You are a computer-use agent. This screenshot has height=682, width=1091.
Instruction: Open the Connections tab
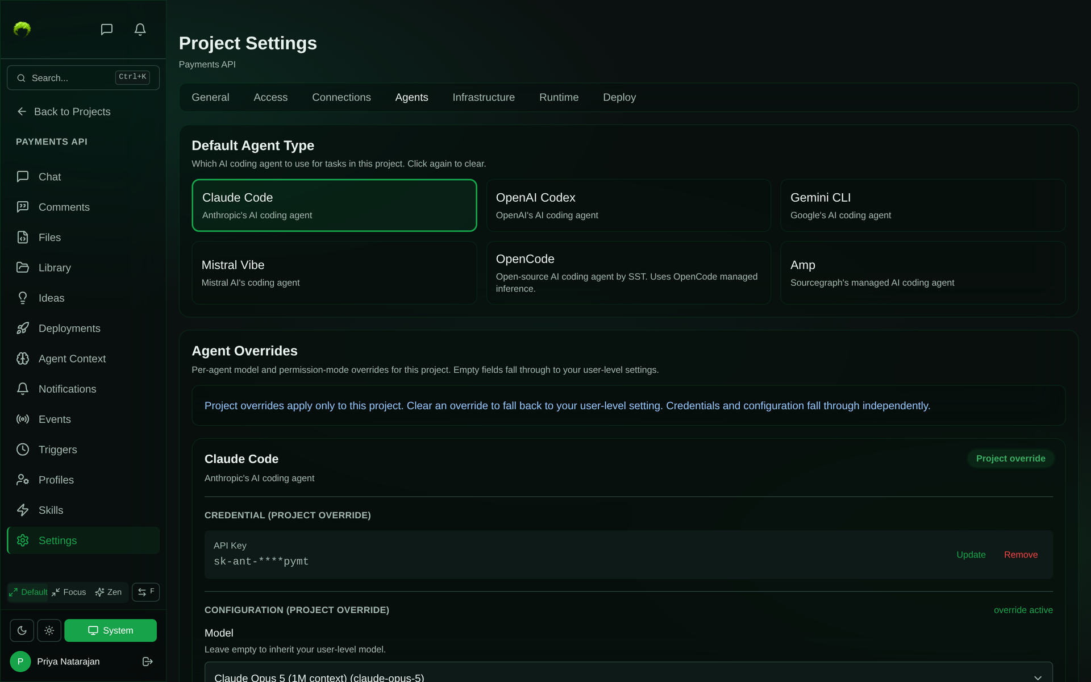tap(342, 97)
